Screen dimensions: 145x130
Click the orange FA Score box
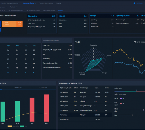click(x=12, y=24)
